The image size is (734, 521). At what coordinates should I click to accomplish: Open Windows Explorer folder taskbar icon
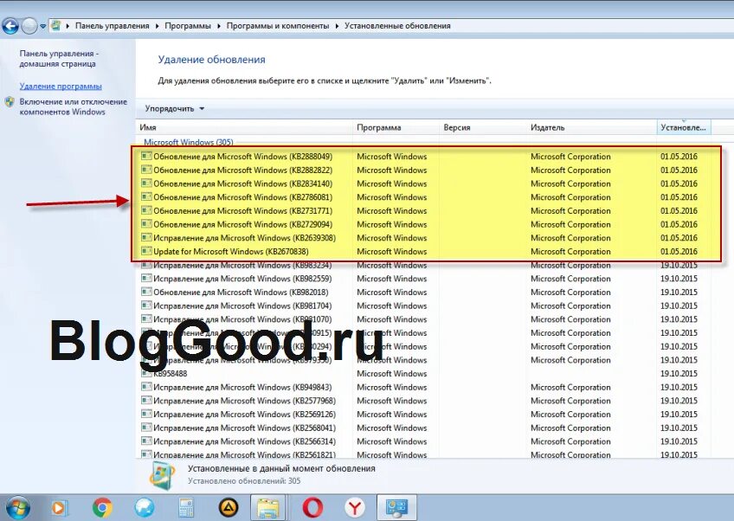tap(268, 508)
